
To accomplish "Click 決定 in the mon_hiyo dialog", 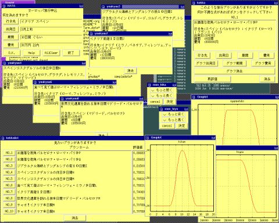I will 181,126.
